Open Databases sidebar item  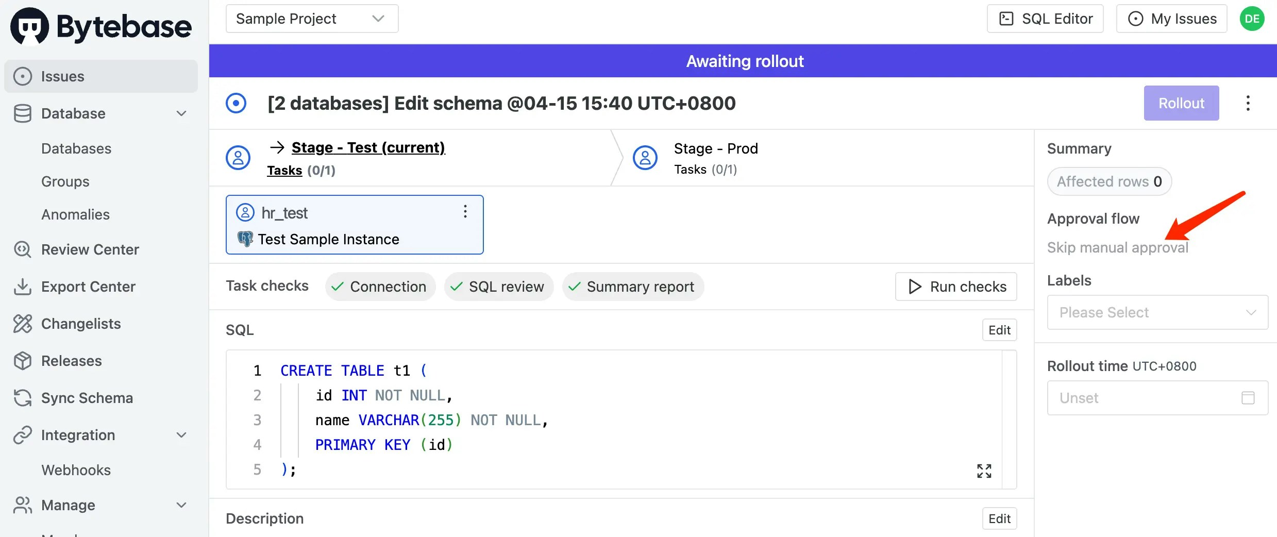[76, 148]
